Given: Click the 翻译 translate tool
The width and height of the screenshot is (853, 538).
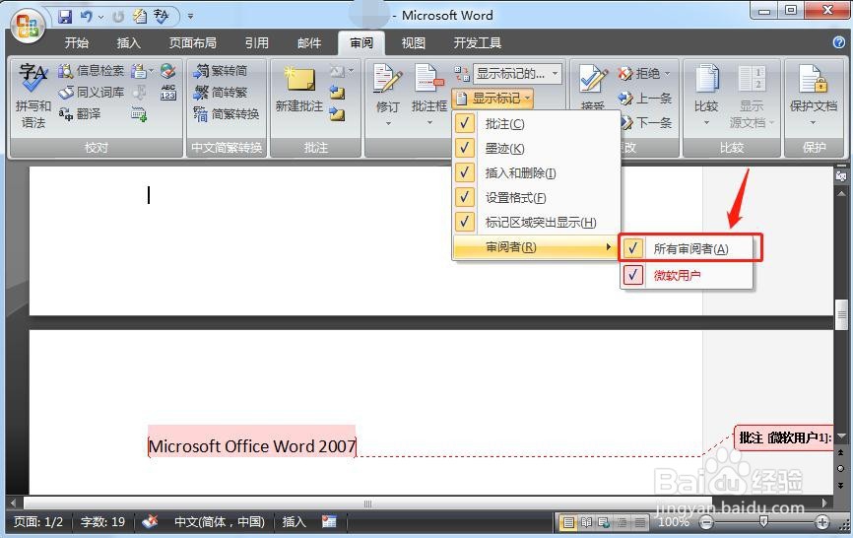Looking at the screenshot, I should pos(80,113).
